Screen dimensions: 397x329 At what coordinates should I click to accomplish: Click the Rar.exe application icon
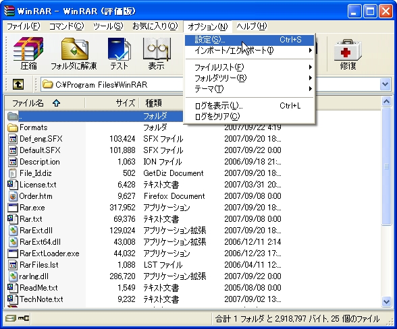13,208
